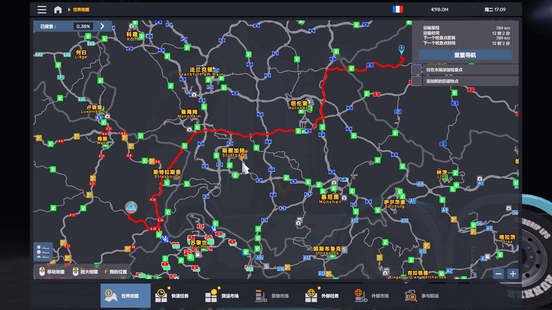
Task: Click the breadcrumb arrow before 世界地图
Action: (x=69, y=9)
